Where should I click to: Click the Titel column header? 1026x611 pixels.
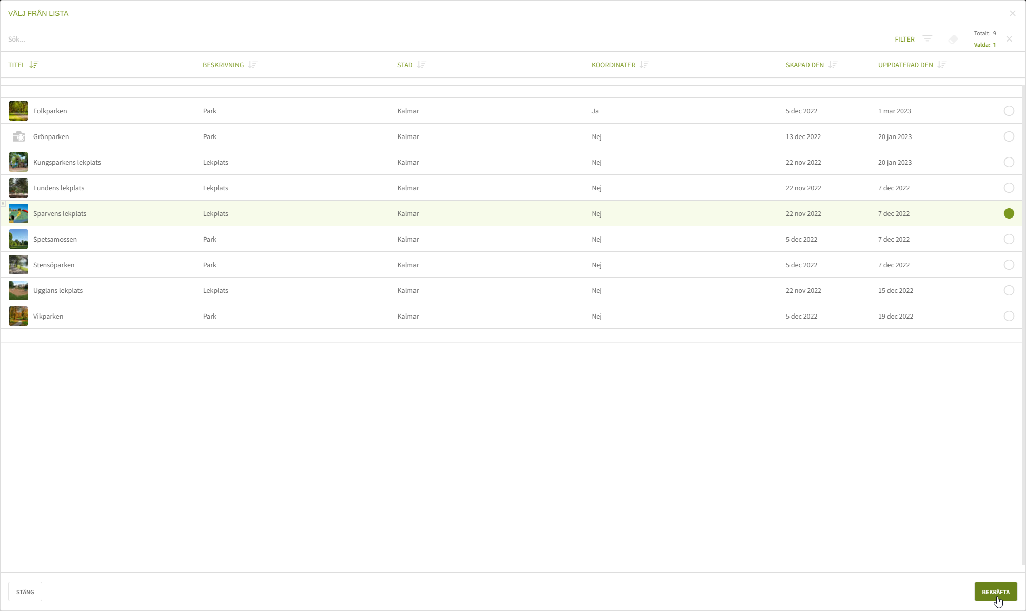(x=16, y=65)
